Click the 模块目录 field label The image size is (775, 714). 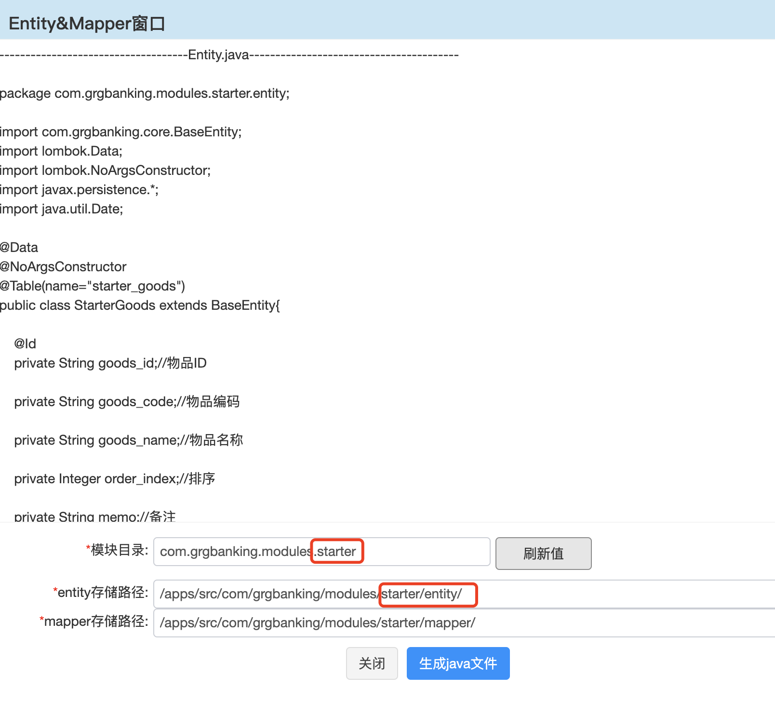pyautogui.click(x=117, y=550)
